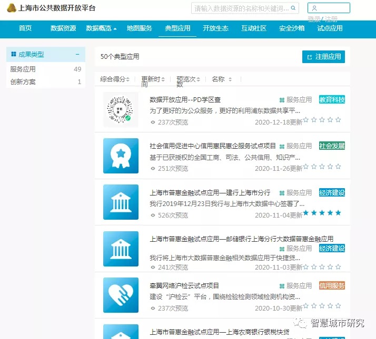This screenshot has width=376, height=339.
Task: Click the 注册应用 button
Action: pyautogui.click(x=323, y=56)
